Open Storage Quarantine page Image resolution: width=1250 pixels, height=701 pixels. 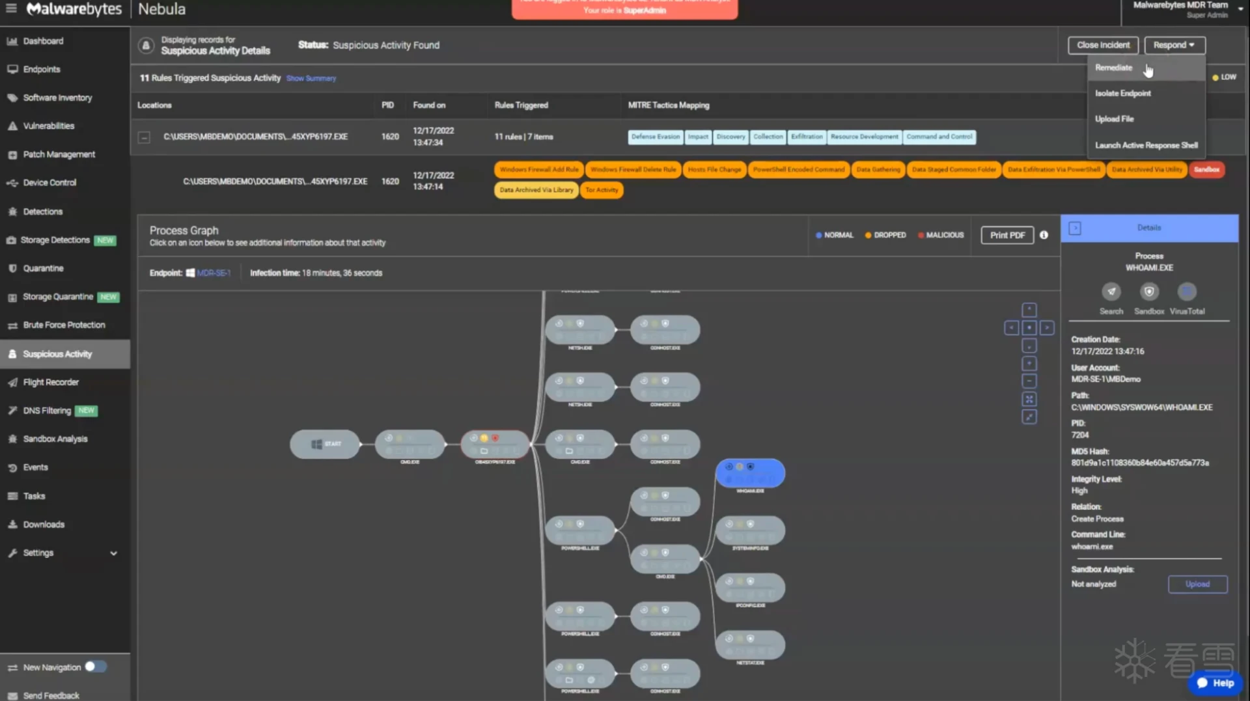point(58,297)
